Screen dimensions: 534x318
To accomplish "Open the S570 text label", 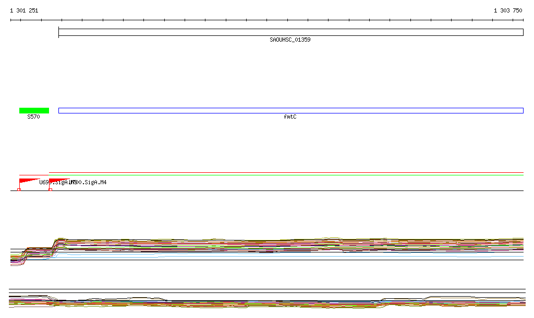I will click(33, 117).
